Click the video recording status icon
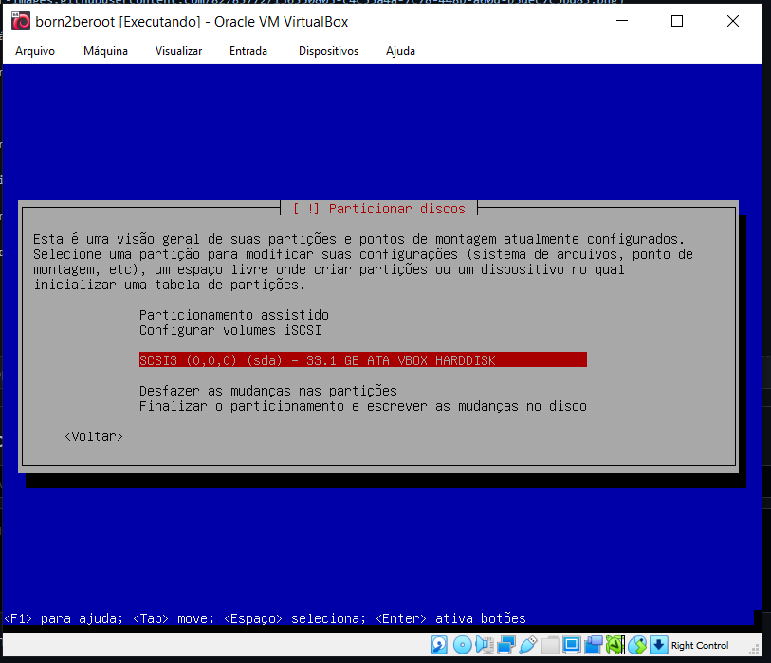 [x=594, y=645]
